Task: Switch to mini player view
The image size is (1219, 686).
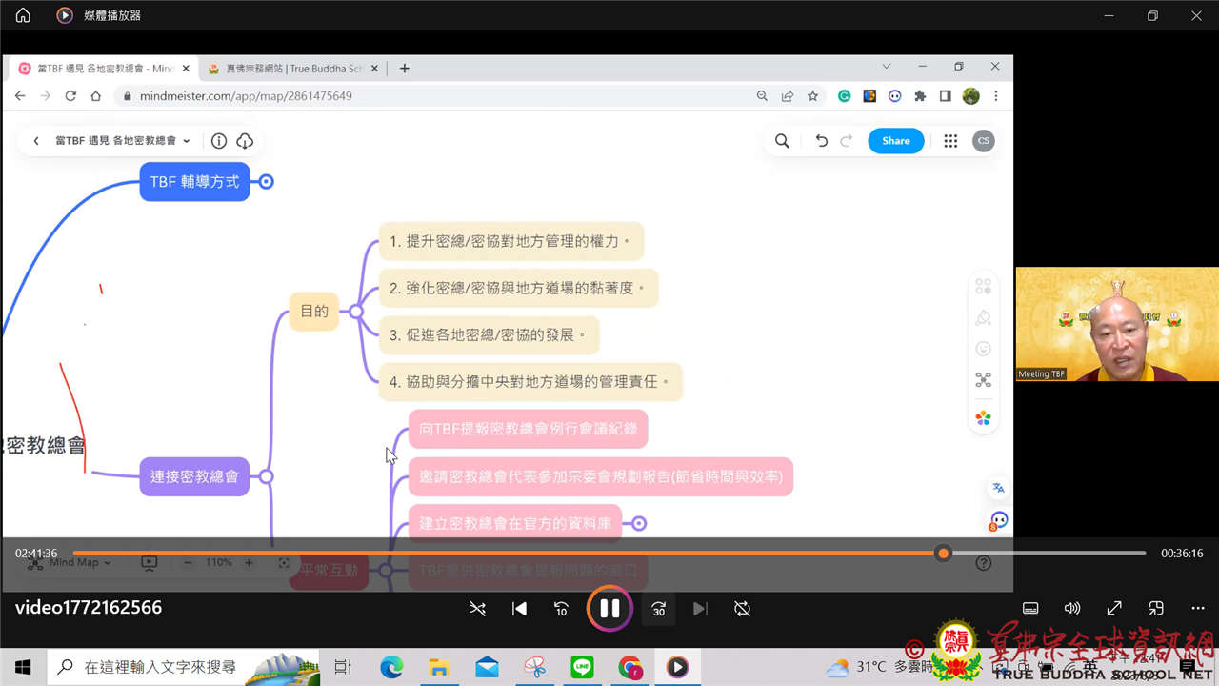Action: [1156, 608]
